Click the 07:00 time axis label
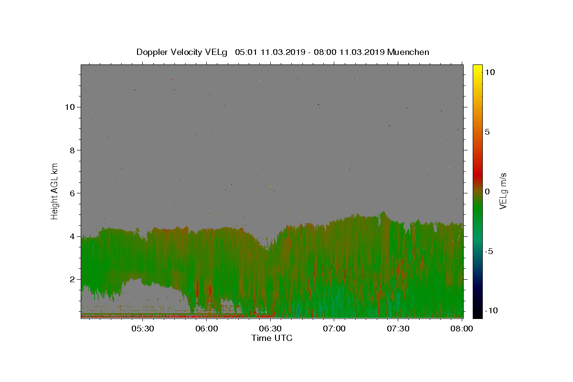 (x=334, y=329)
